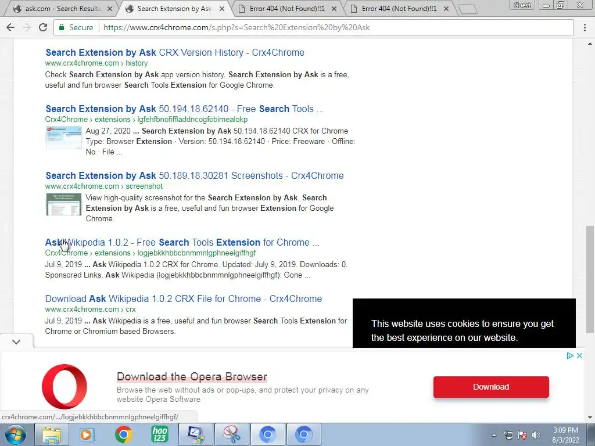The height and width of the screenshot is (446, 595).
Task: Open Action Center flag tray icon
Action: (x=522, y=435)
